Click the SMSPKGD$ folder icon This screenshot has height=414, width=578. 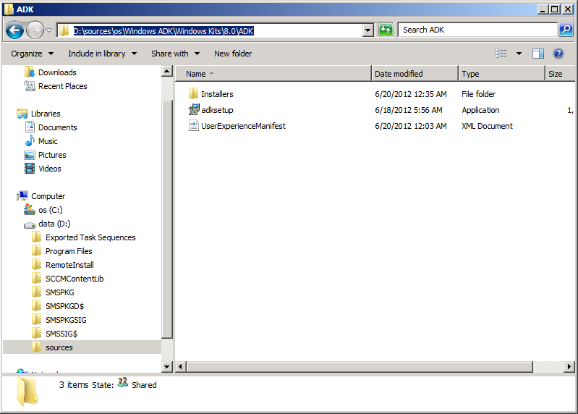coord(36,305)
